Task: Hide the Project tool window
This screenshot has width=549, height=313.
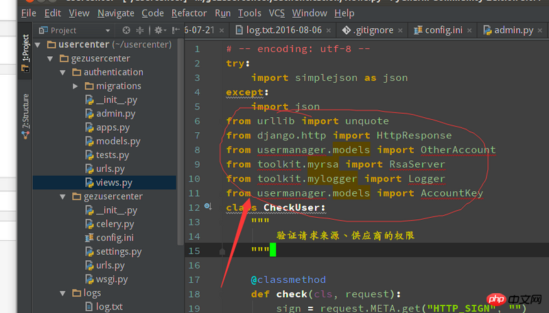Action: (176, 30)
